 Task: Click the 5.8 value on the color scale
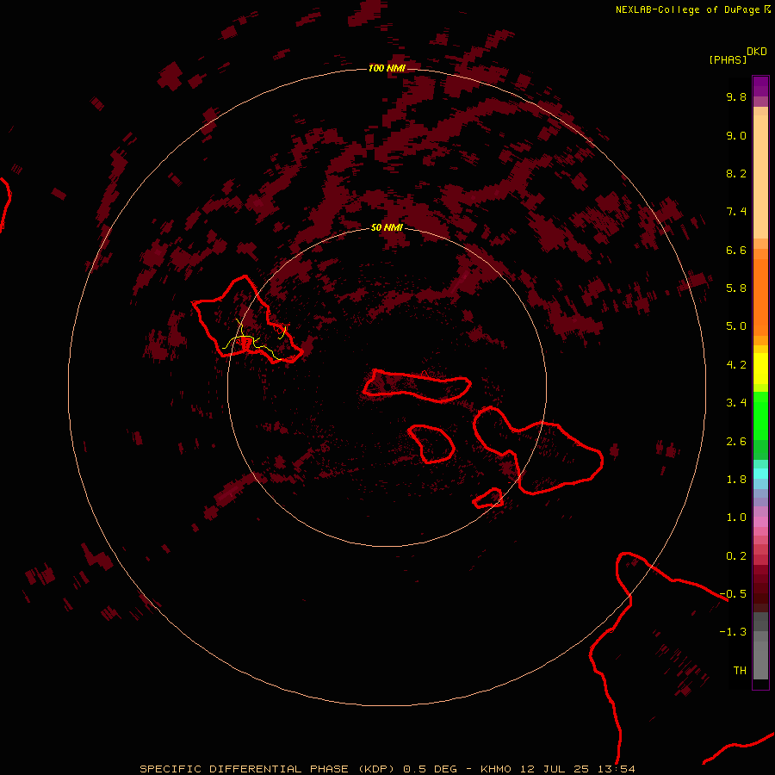(x=736, y=288)
